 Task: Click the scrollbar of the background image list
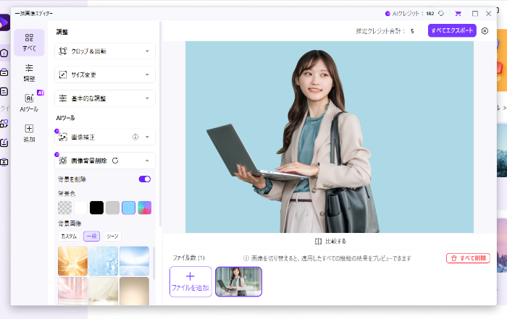pos(154,263)
